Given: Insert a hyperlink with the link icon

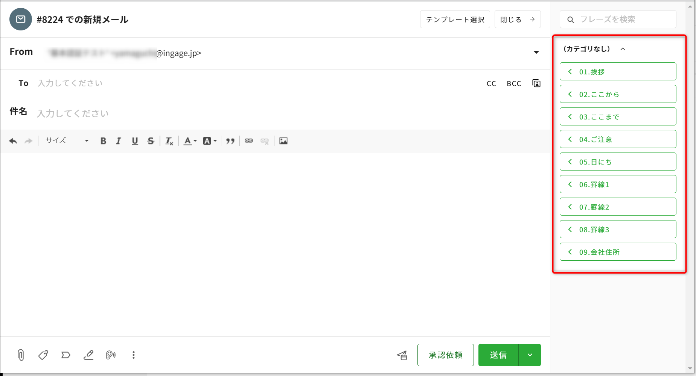Looking at the screenshot, I should (249, 141).
